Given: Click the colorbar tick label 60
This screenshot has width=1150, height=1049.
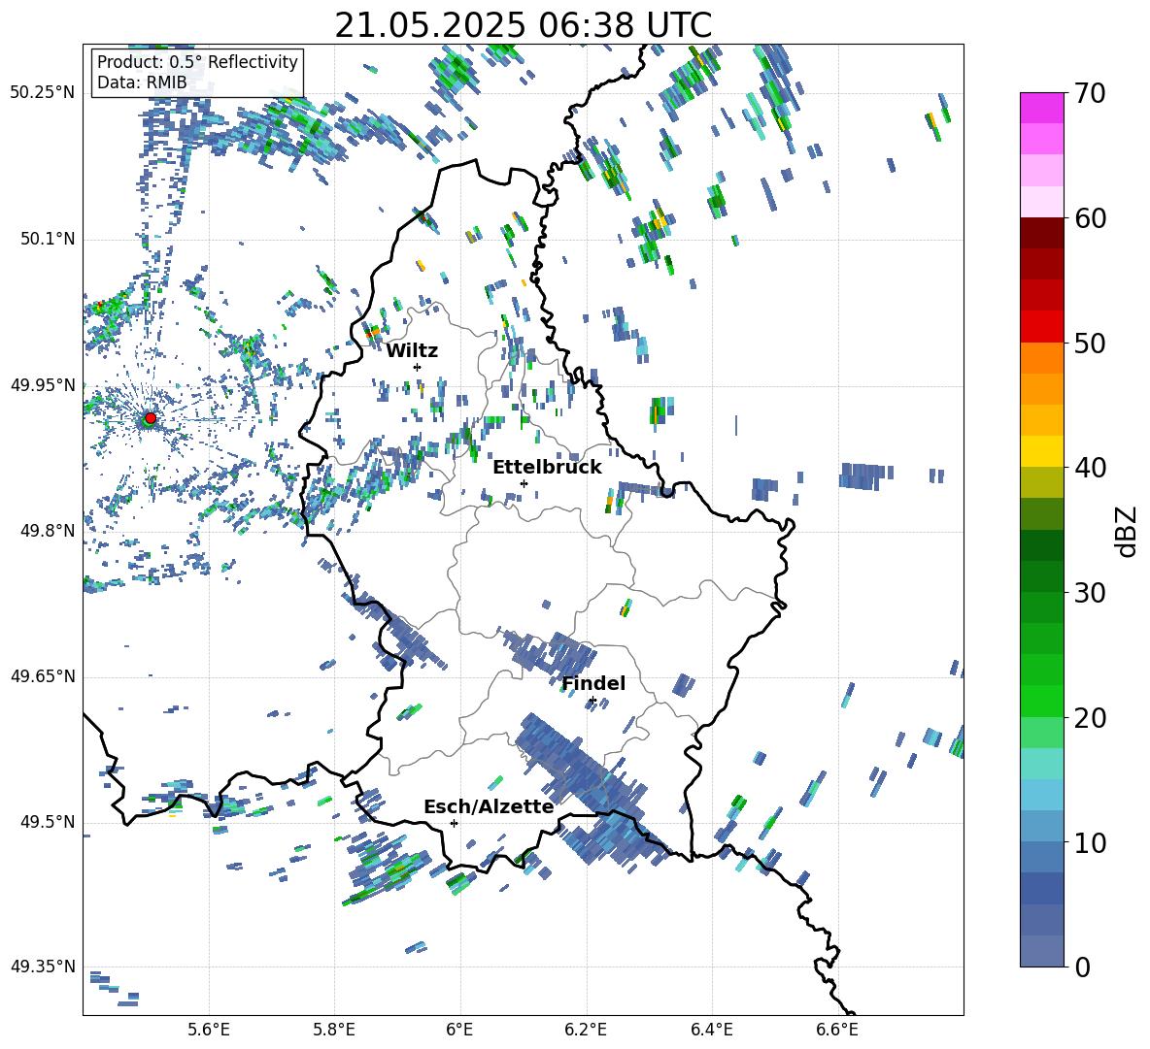Looking at the screenshot, I should 1091,218.
